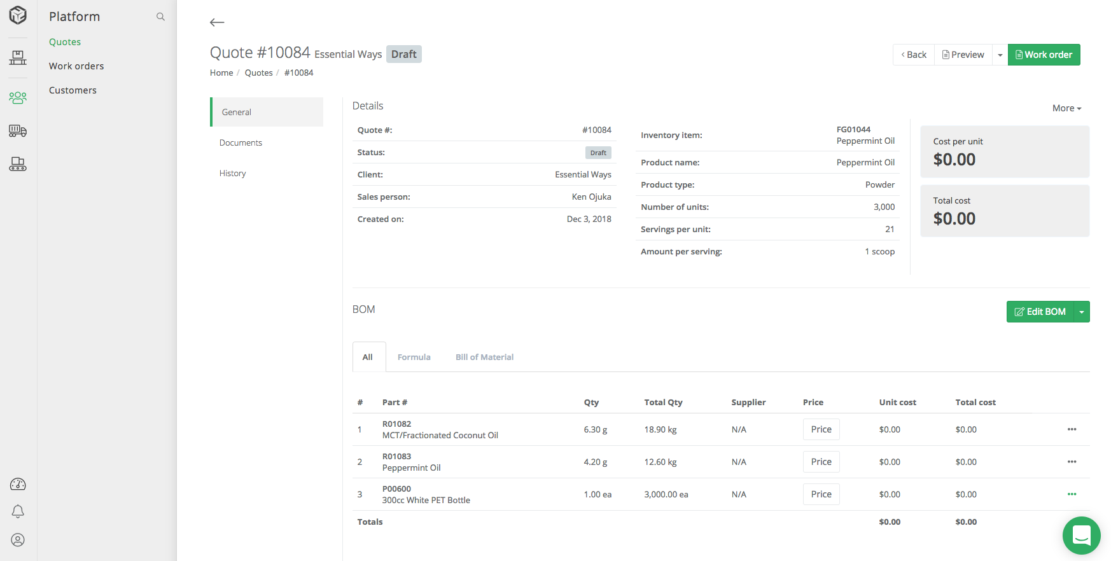Open the dashboard gauge icon
The width and height of the screenshot is (1111, 561).
[18, 485]
